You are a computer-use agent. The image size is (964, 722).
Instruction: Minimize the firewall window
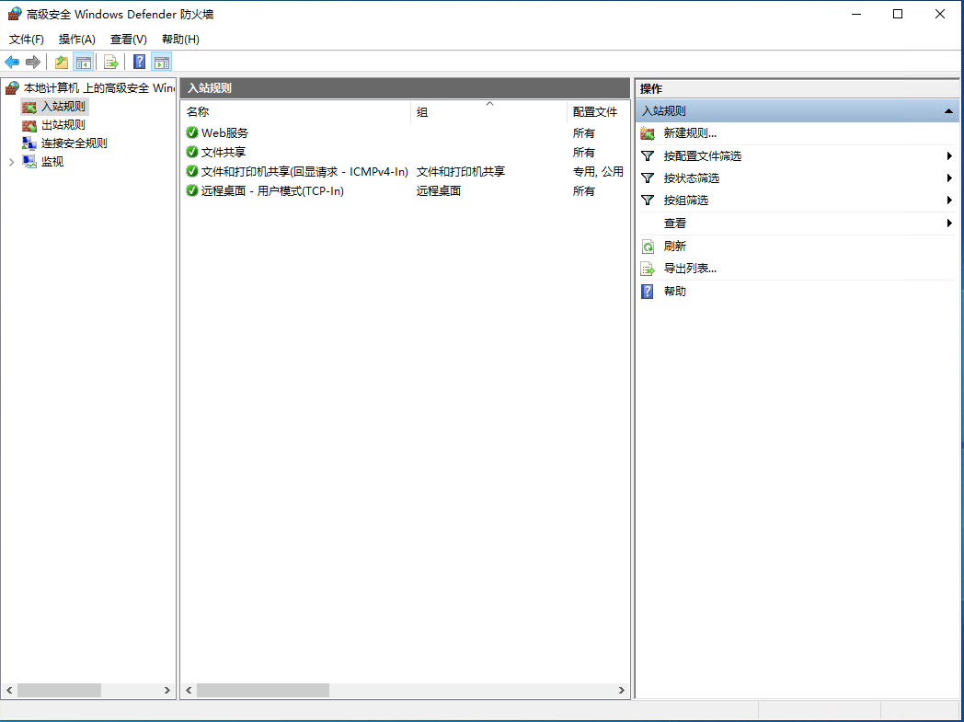pos(856,14)
